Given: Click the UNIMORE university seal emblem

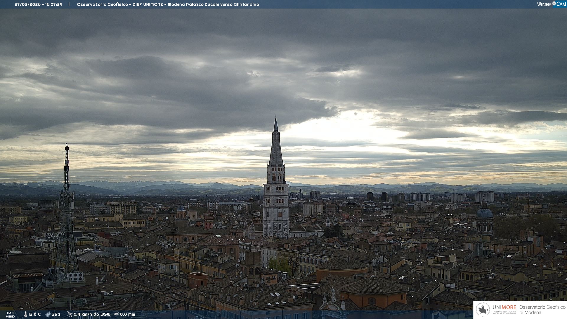Looking at the screenshot, I should pyautogui.click(x=483, y=310).
